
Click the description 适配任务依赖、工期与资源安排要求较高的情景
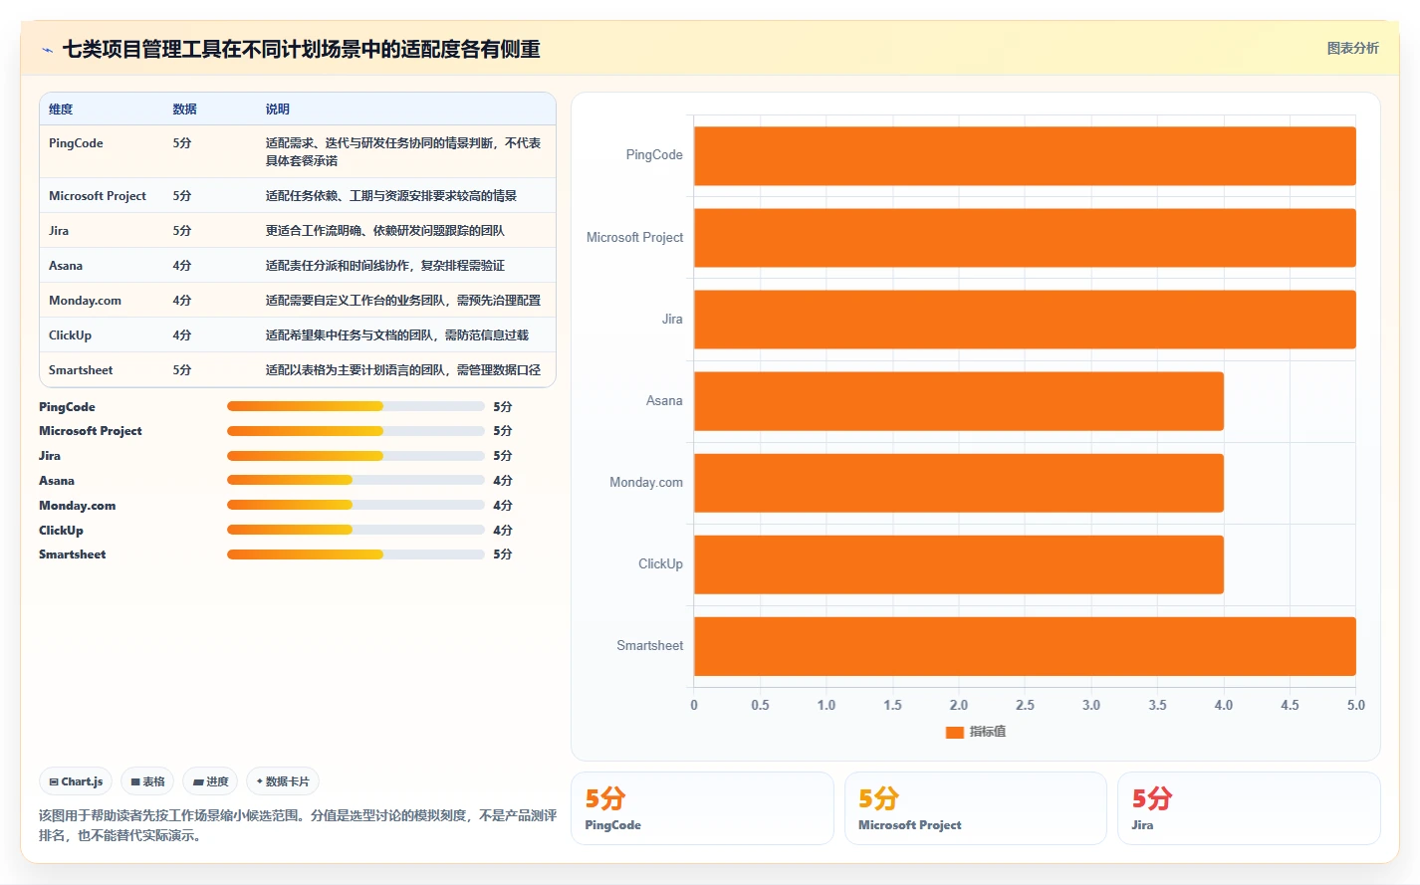click(391, 196)
